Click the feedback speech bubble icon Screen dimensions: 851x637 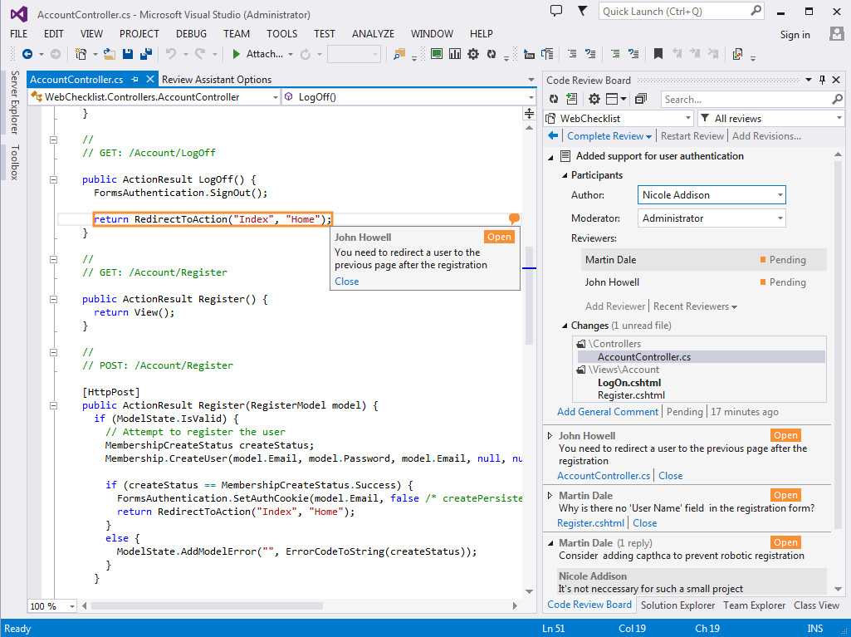pyautogui.click(x=556, y=10)
